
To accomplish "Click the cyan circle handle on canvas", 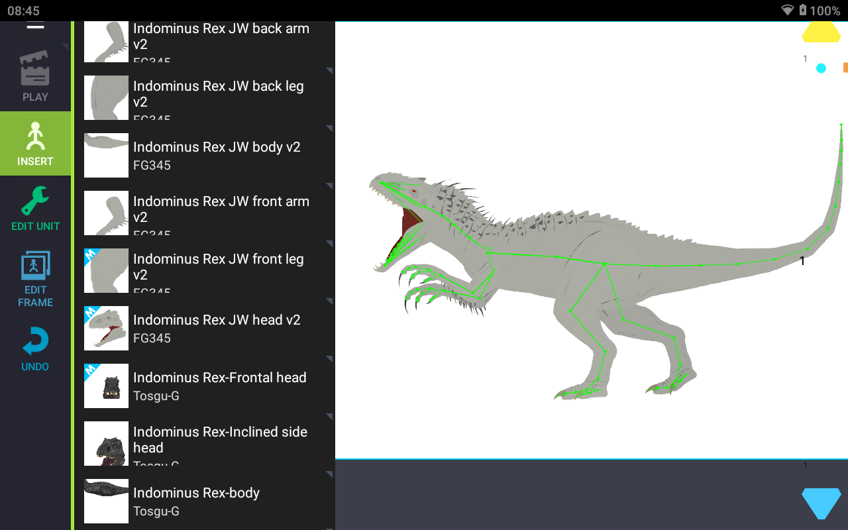I will tap(821, 68).
